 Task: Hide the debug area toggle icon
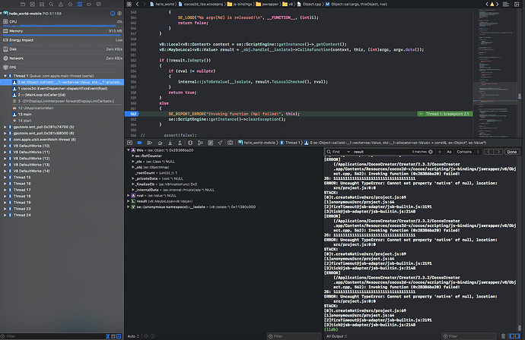point(129,143)
